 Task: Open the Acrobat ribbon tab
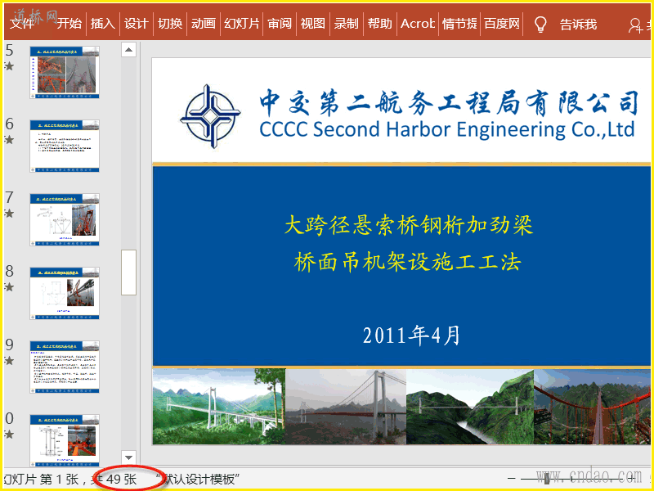pyautogui.click(x=418, y=24)
